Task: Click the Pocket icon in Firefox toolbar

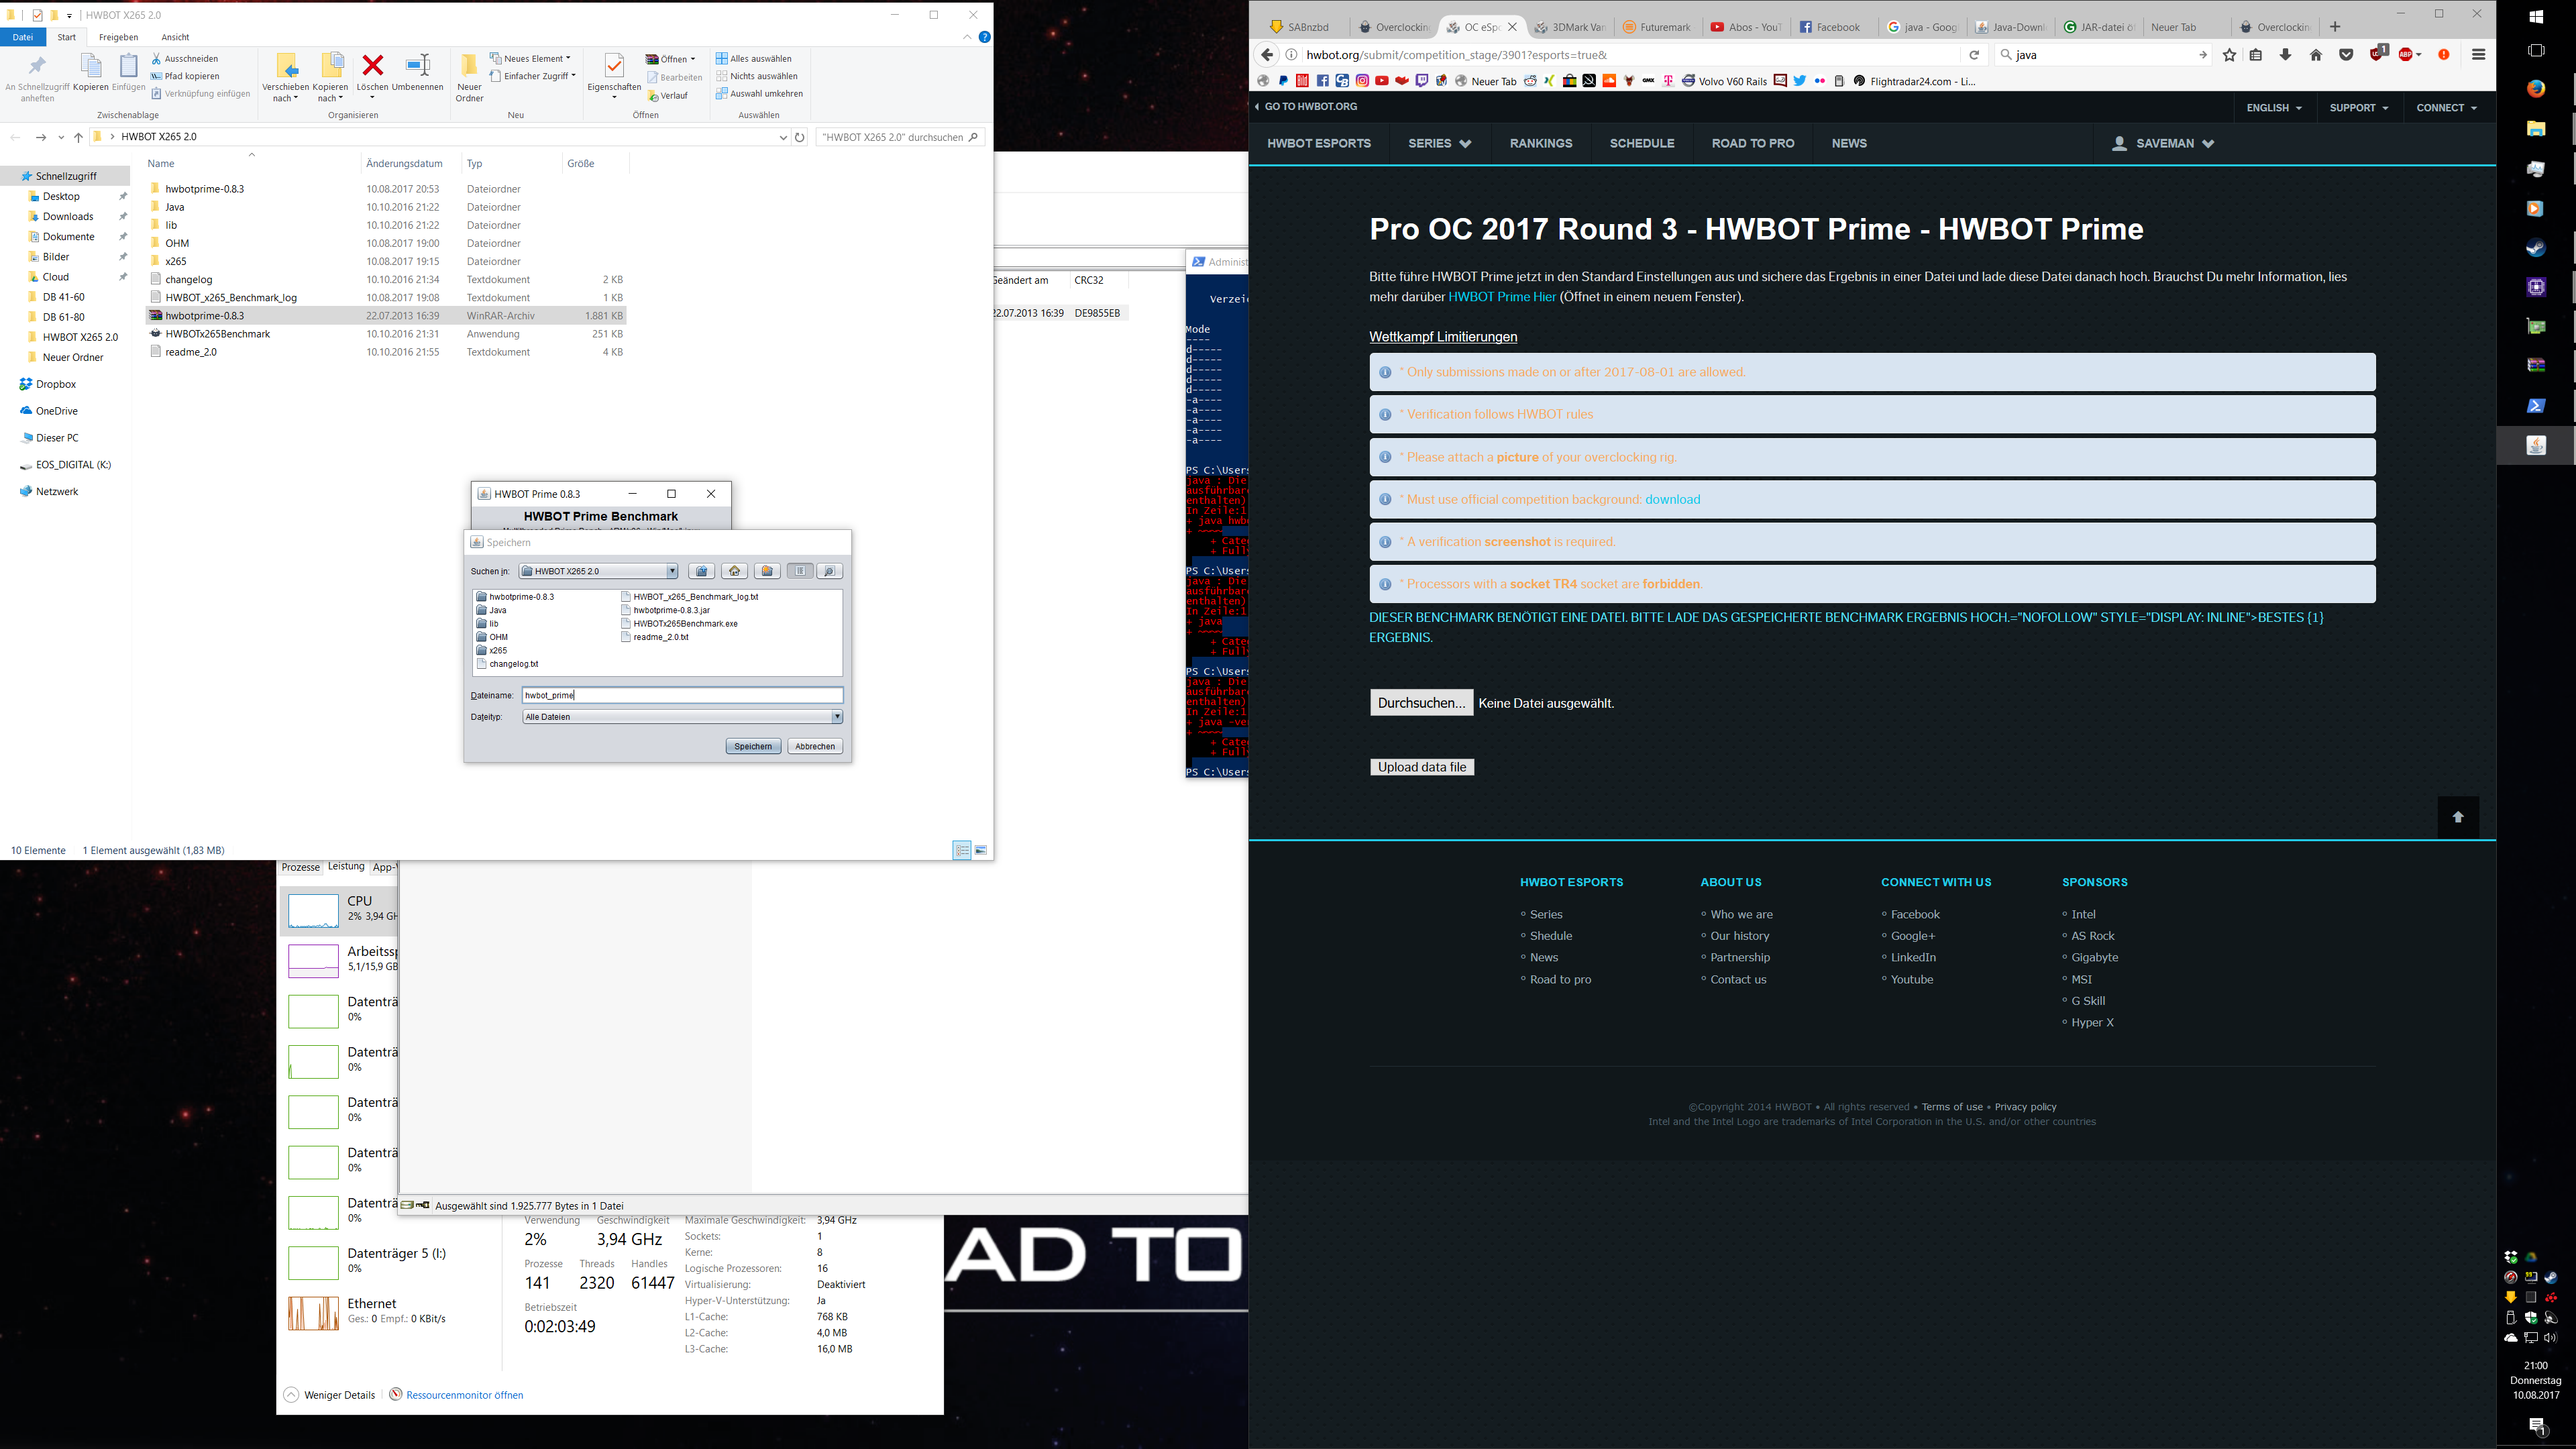Action: point(2346,55)
